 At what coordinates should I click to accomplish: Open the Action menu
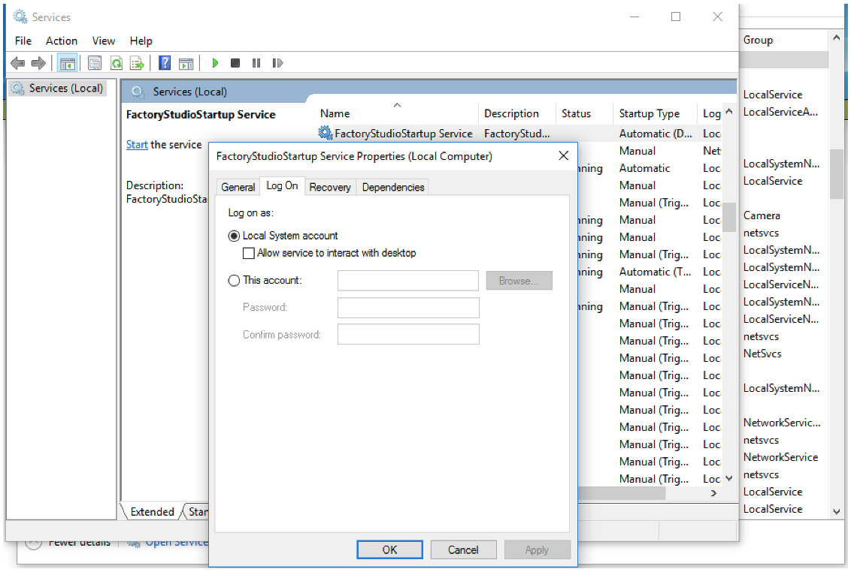(62, 41)
